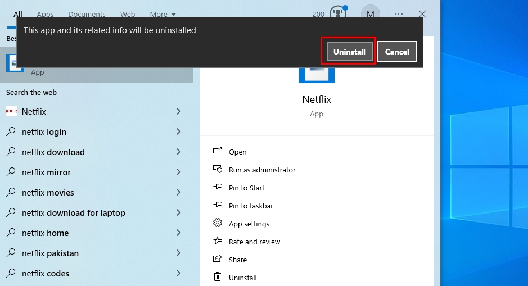This screenshot has height=286, width=528.
Task: Choose Rate and review option
Action: (254, 242)
